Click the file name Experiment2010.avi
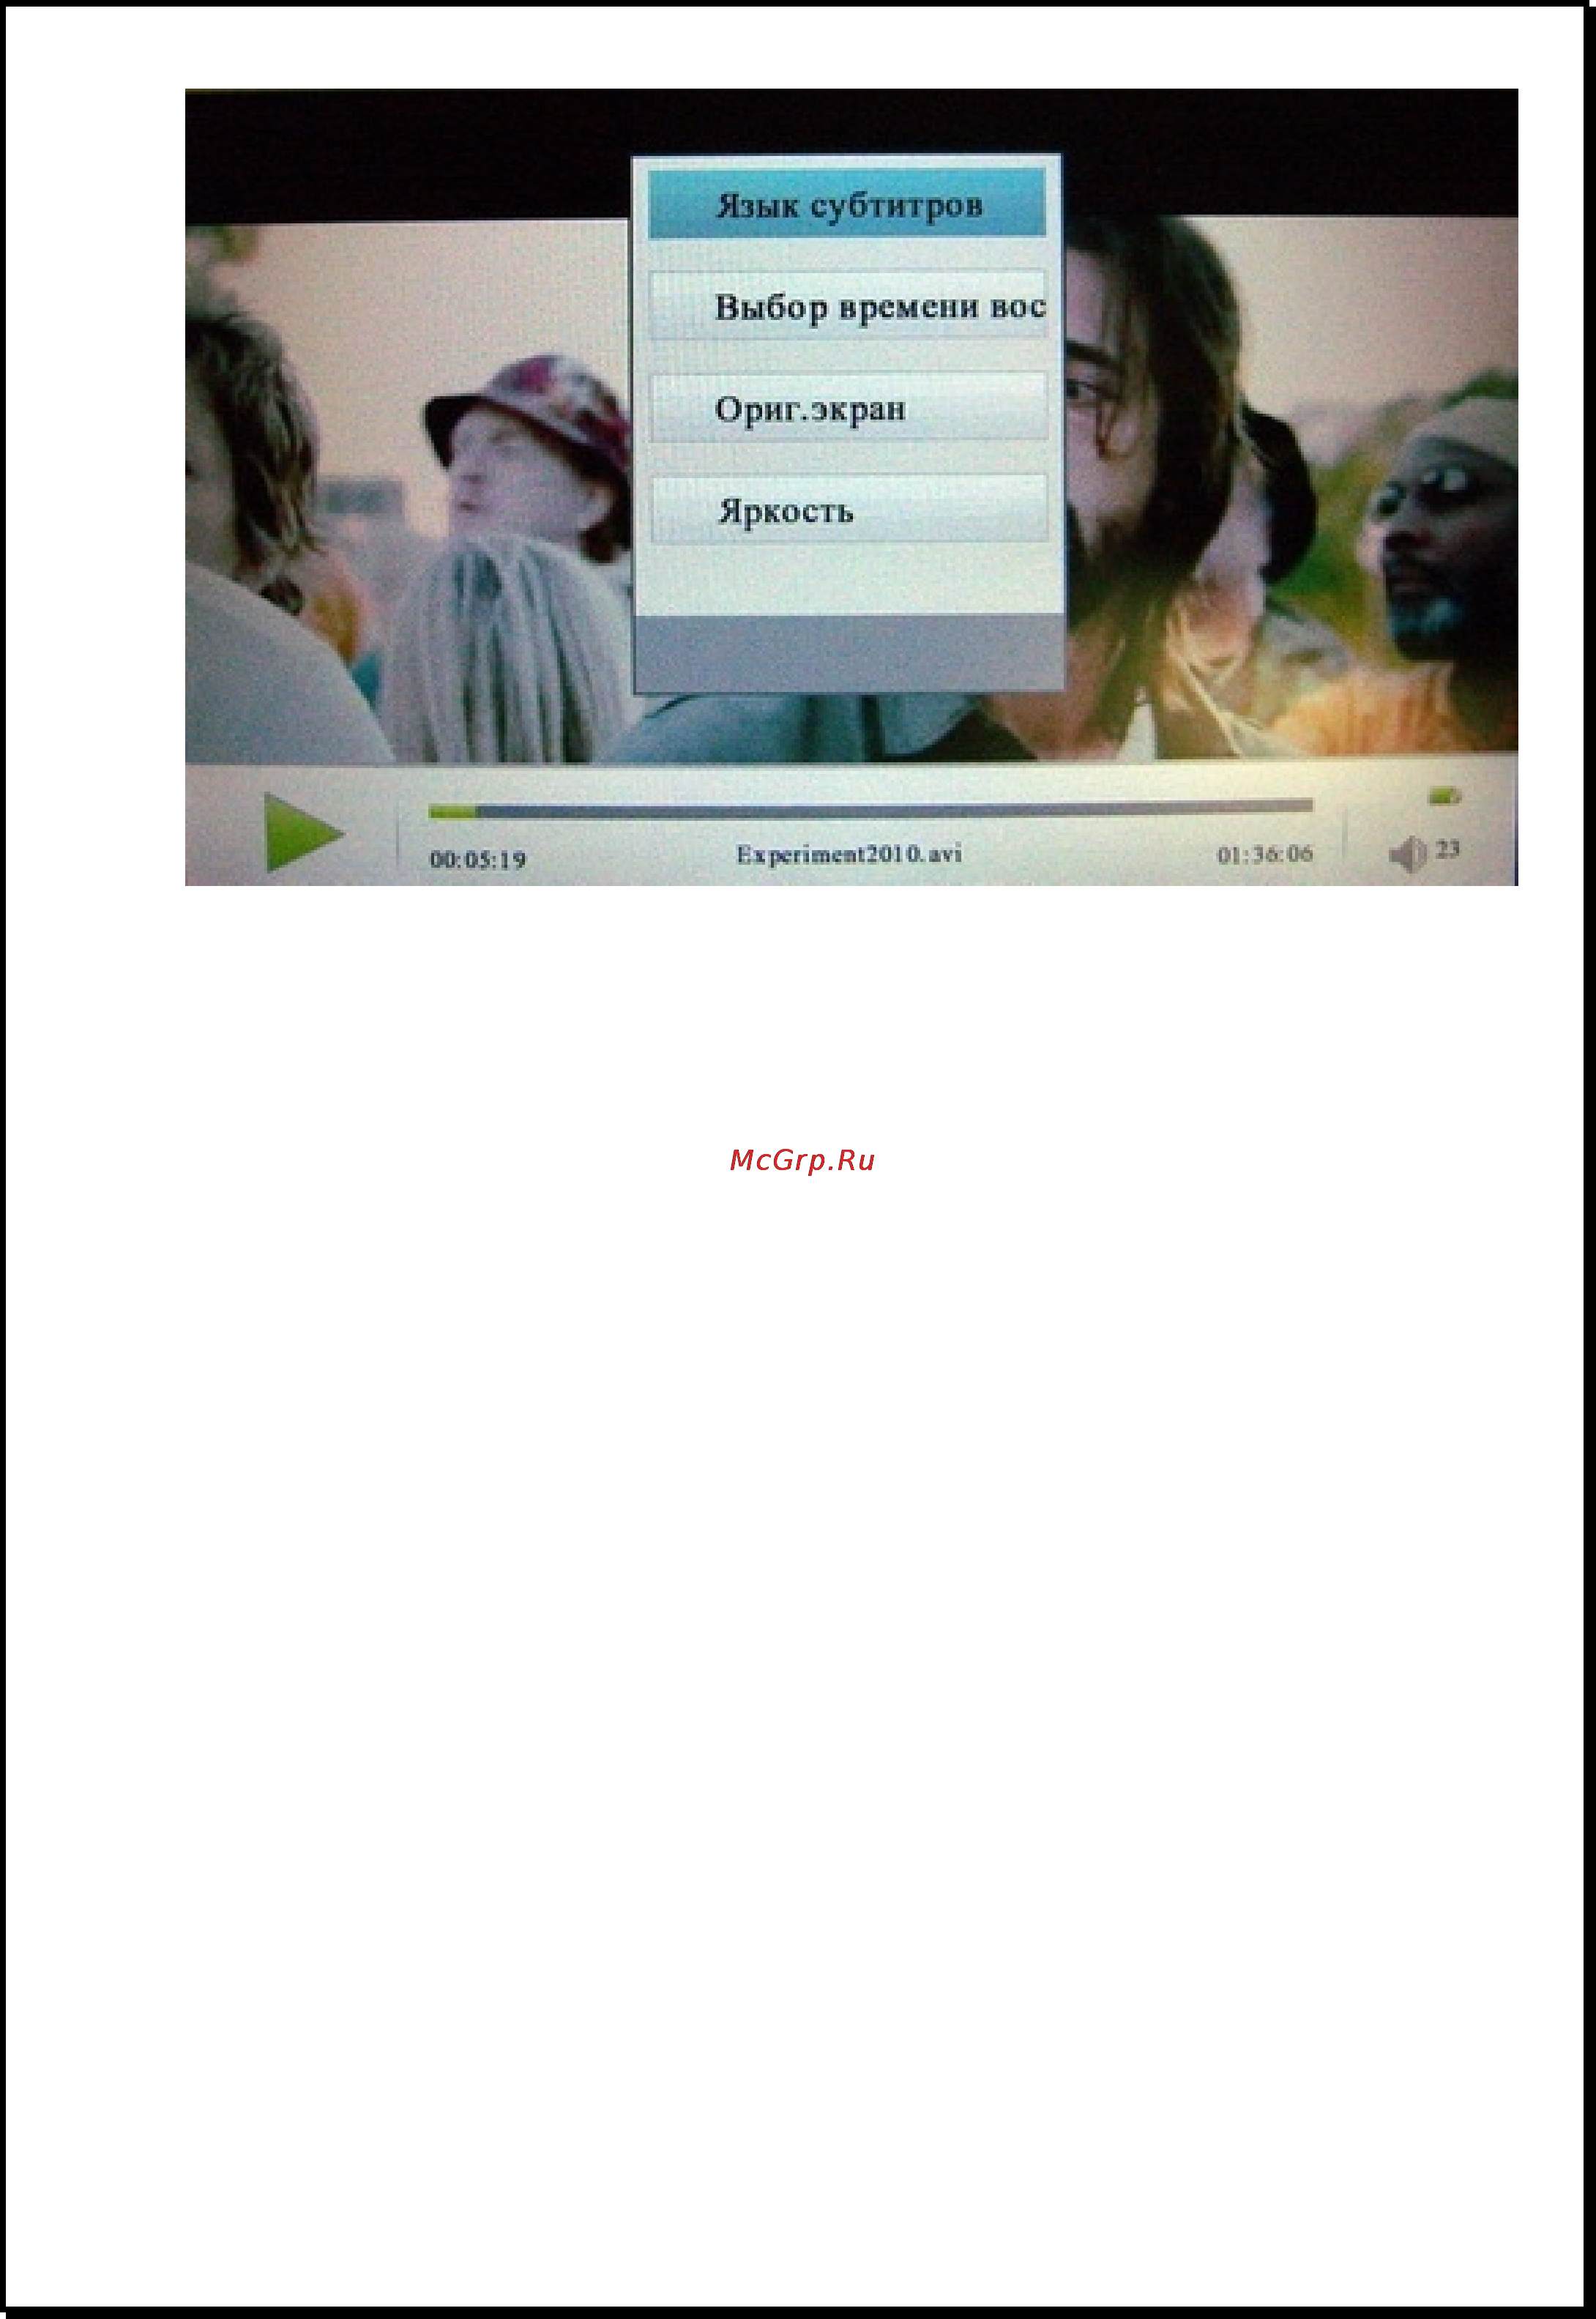Screen dimensions: 1596x2319 [849, 854]
